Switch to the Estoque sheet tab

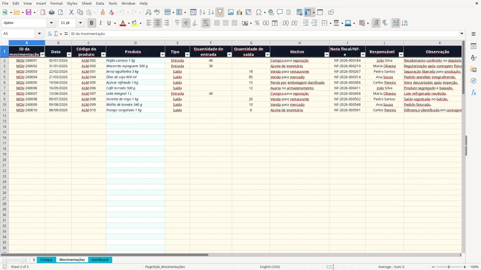pyautogui.click(x=46, y=260)
